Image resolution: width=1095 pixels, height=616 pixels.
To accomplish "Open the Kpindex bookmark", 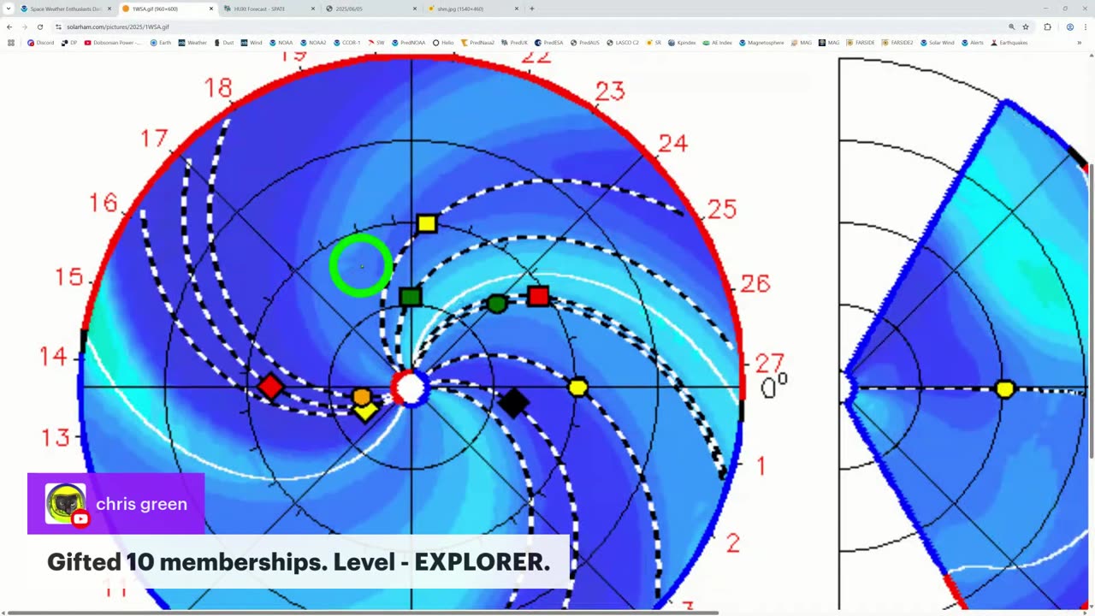I will click(x=682, y=42).
